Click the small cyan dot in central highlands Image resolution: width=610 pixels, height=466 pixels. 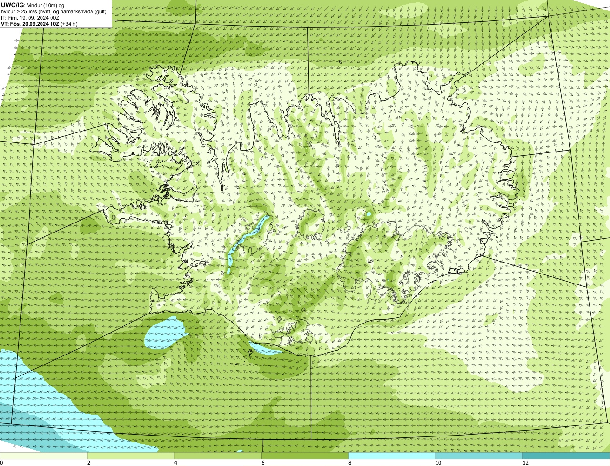click(x=368, y=214)
